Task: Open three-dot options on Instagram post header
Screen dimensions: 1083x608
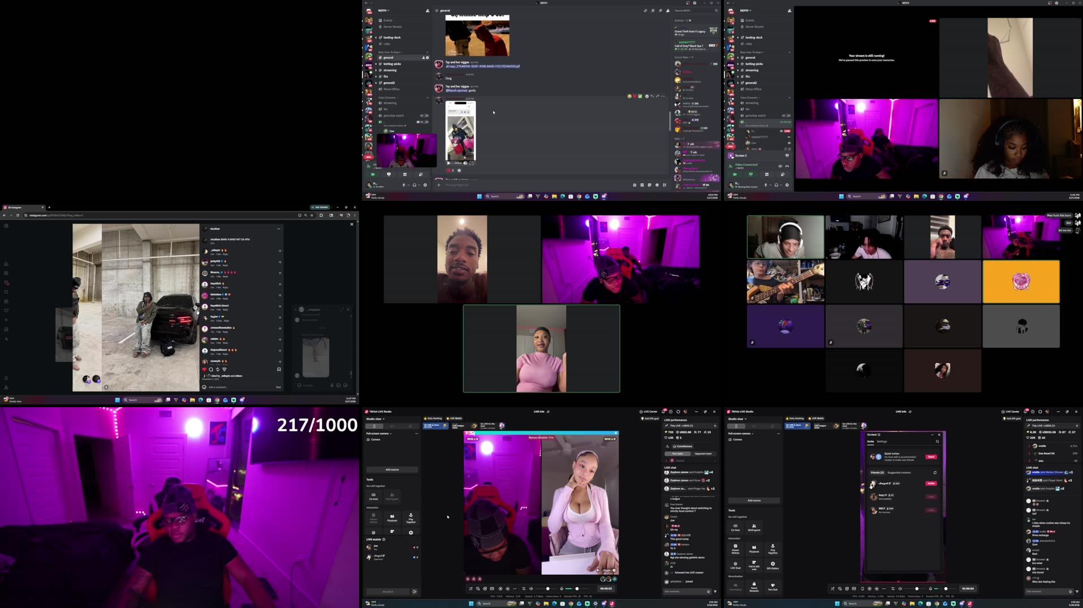Action: click(x=279, y=228)
